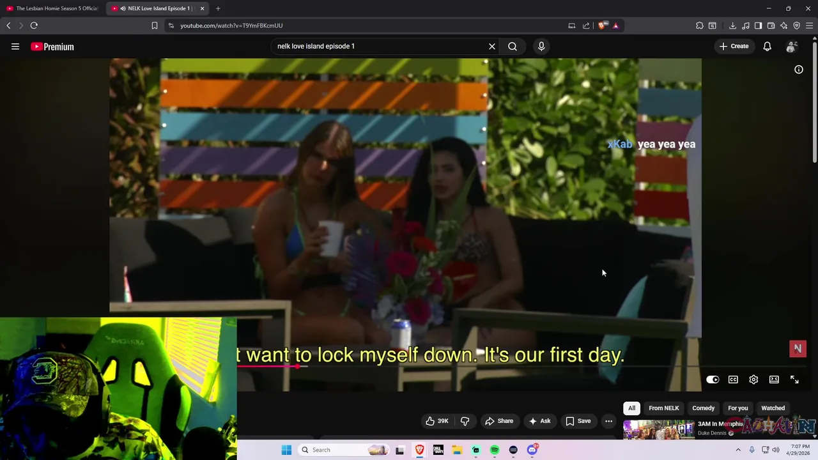Toggle the autoplay switch
Viewport: 818px width, 460px height.
point(713,379)
